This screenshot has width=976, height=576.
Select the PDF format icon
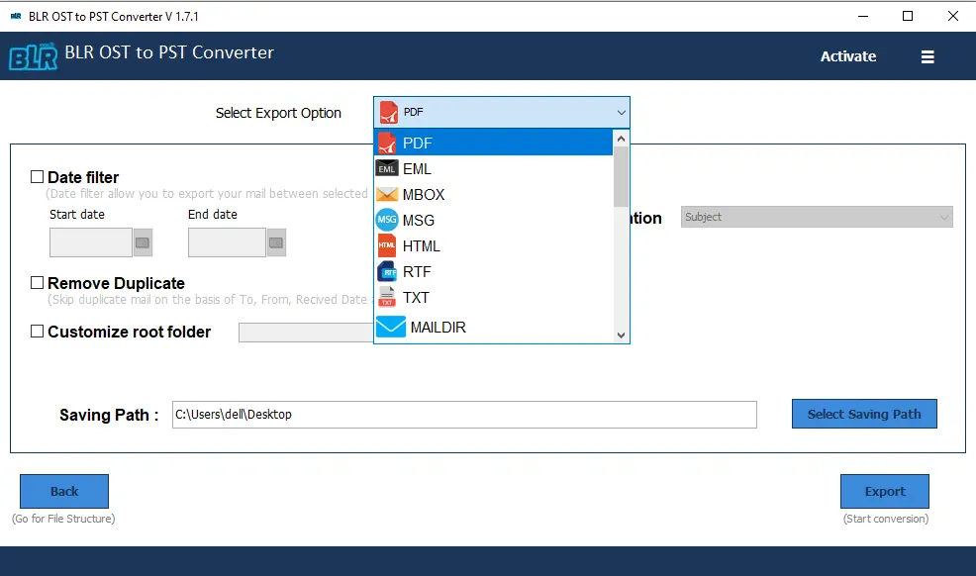[x=389, y=143]
